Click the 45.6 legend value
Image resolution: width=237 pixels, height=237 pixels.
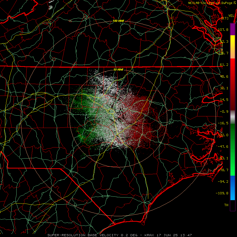tap(224, 76)
